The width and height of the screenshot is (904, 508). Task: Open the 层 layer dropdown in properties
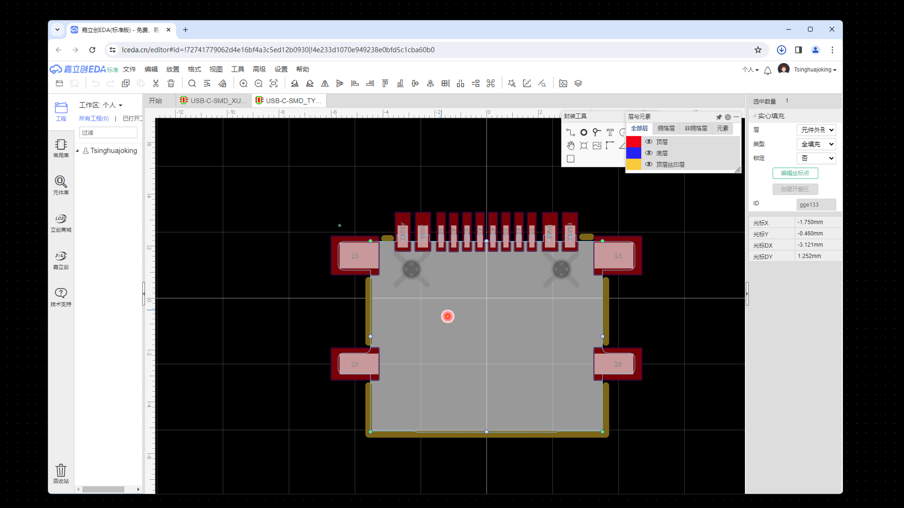816,130
